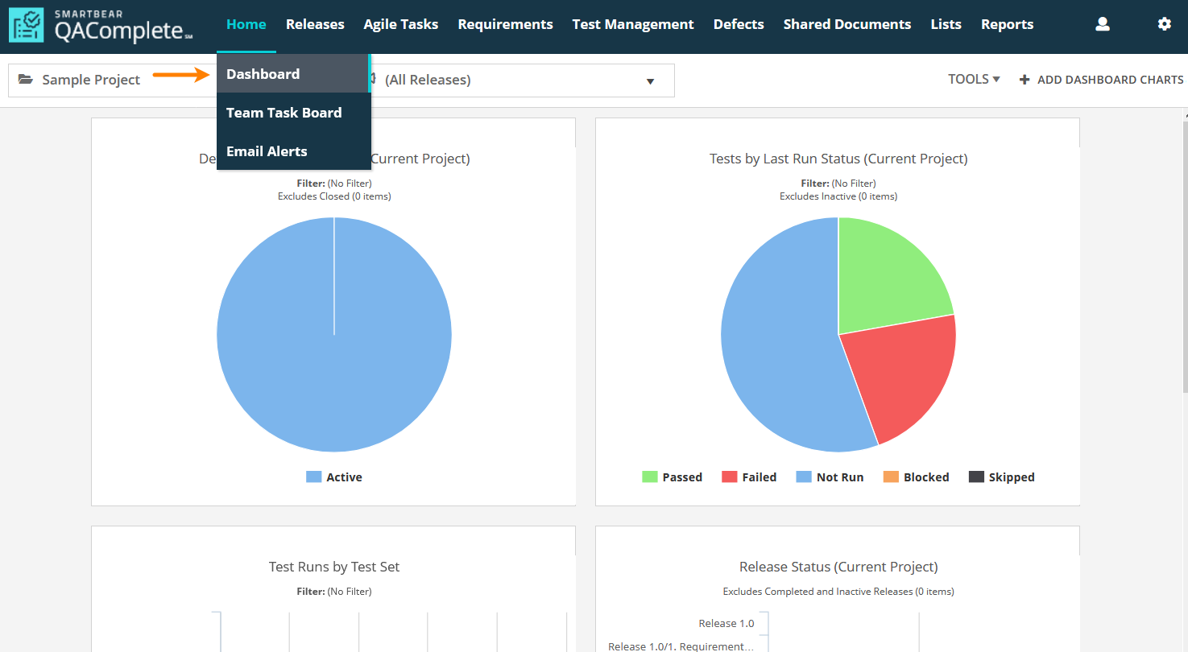Choose Team Task Board menu item
Screen dimensions: 1188x652
(x=284, y=113)
